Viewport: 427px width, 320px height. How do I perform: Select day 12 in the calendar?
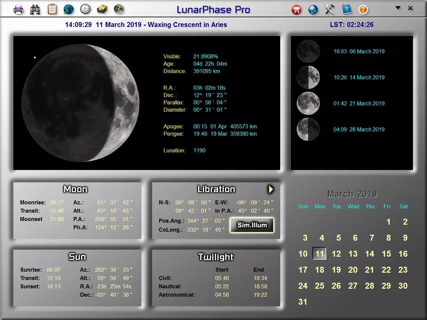coord(336,254)
